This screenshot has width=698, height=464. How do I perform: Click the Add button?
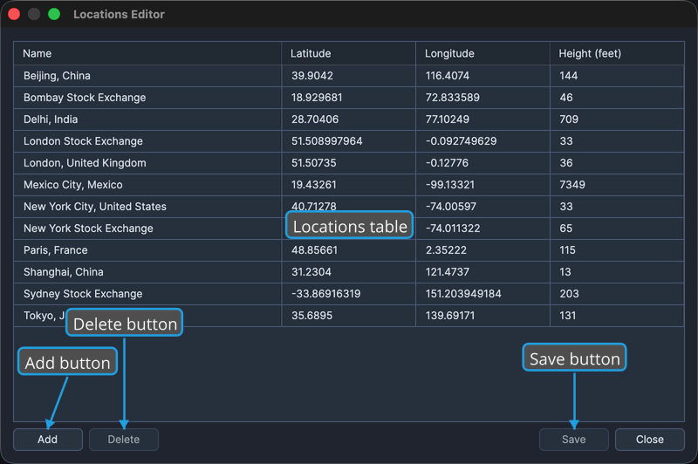tap(48, 440)
